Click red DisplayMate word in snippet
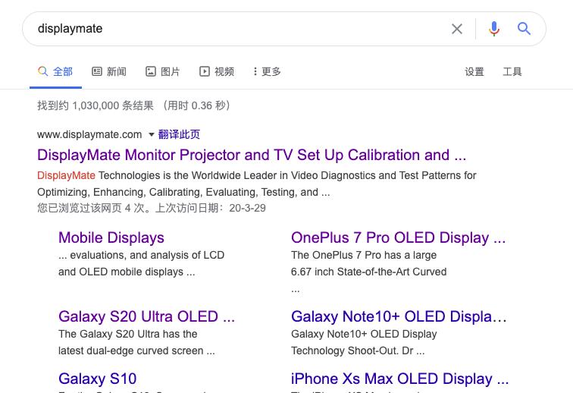 tap(66, 176)
